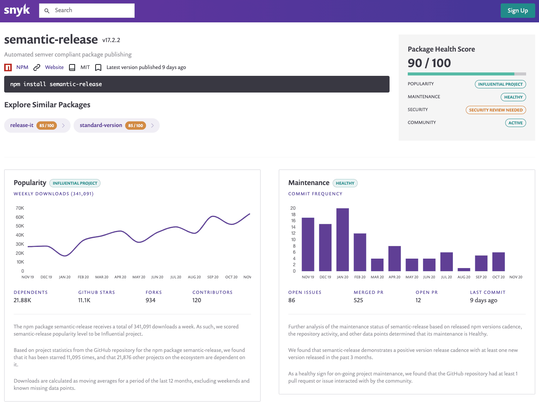Click the npm install semantic-release command box
Image resolution: width=539 pixels, height=405 pixels.
[x=197, y=84]
